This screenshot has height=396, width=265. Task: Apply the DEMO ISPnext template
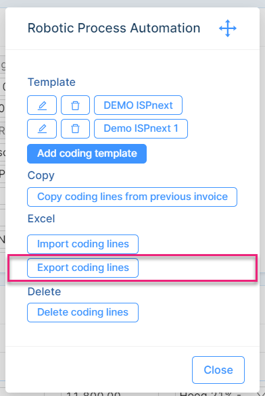pyautogui.click(x=138, y=105)
